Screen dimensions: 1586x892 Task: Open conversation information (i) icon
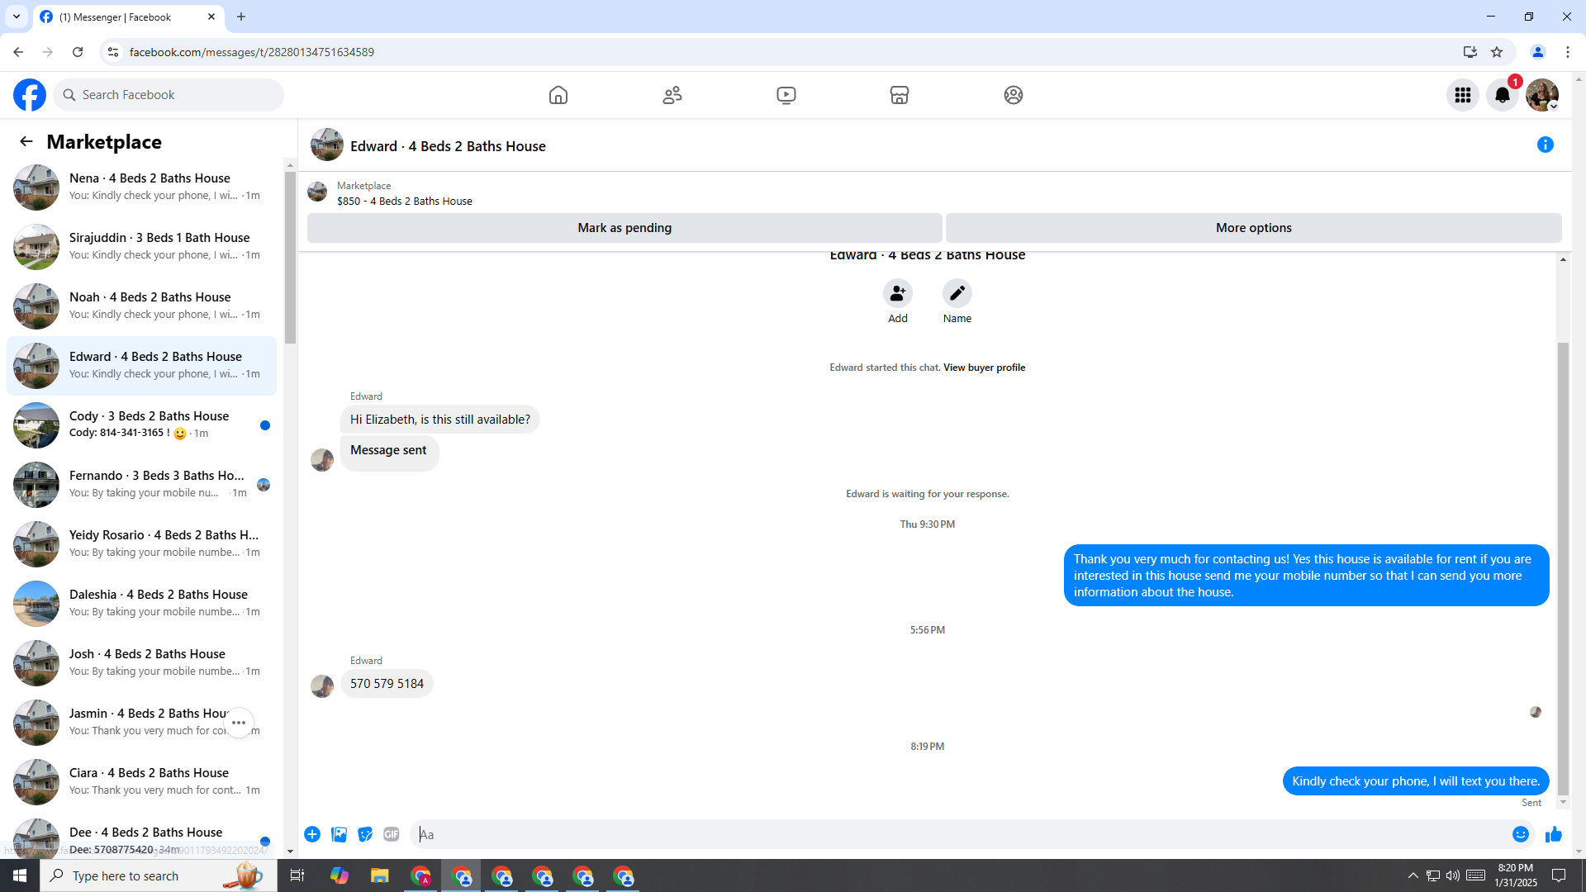(1546, 145)
